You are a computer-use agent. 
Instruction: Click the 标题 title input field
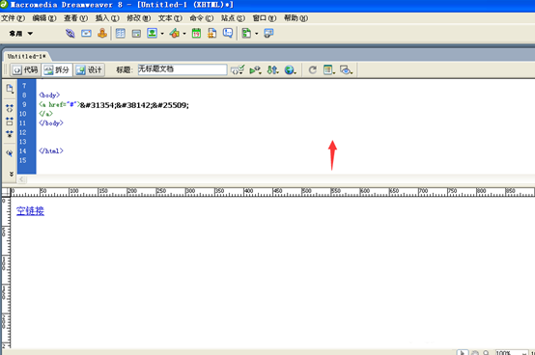click(x=183, y=69)
